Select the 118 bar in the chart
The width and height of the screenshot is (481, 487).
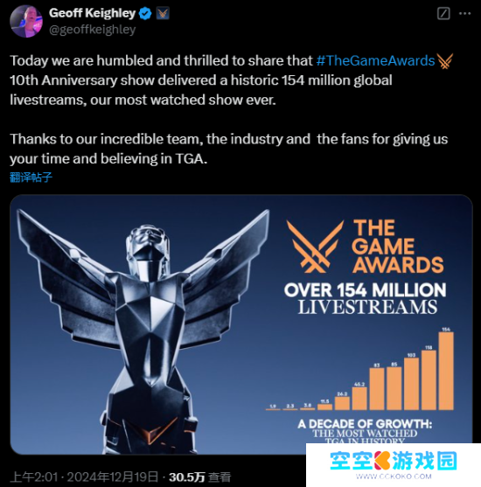[429, 380]
